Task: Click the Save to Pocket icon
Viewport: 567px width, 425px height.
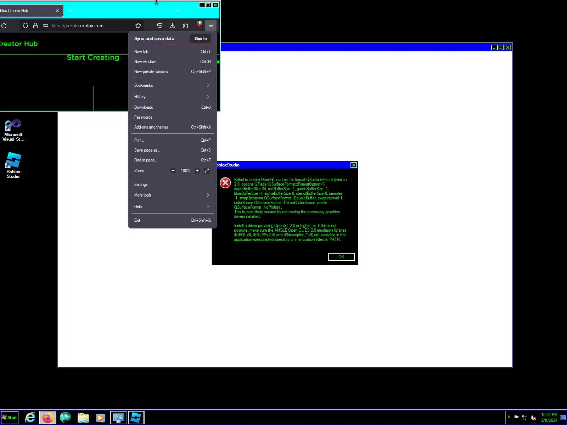Action: click(x=160, y=25)
